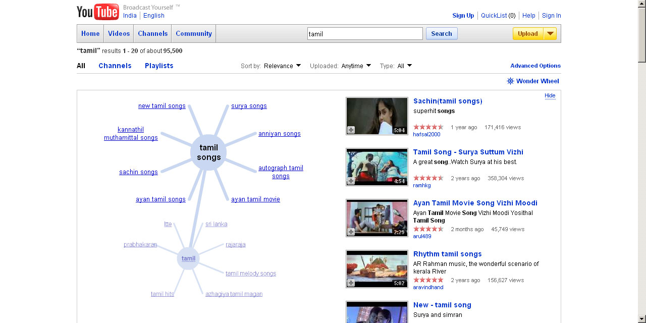Screen dimensions: 646x323
Task: Open the Upload dropdown arrow
Action: pos(550,34)
